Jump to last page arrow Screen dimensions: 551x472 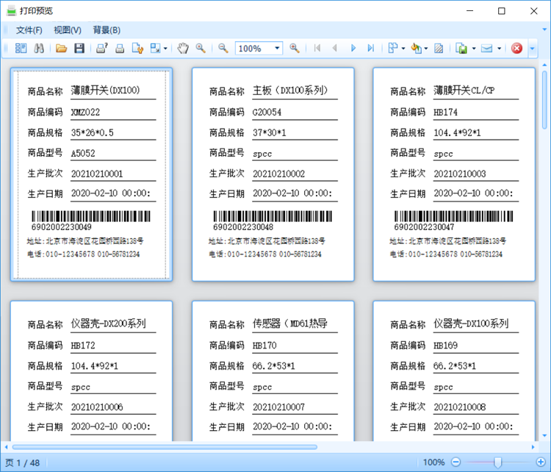371,49
